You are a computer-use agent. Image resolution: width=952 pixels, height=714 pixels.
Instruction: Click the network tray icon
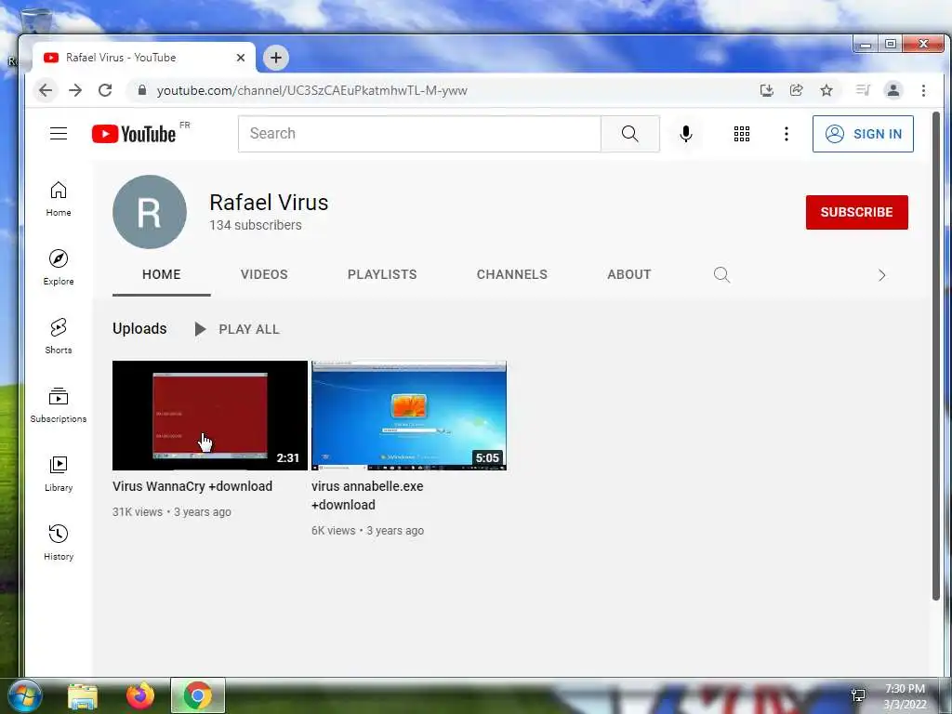(858, 695)
